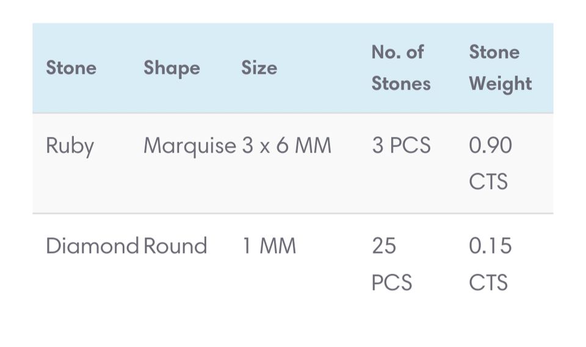Click the 3 PCS cell
The image size is (586, 347).
pos(401,146)
